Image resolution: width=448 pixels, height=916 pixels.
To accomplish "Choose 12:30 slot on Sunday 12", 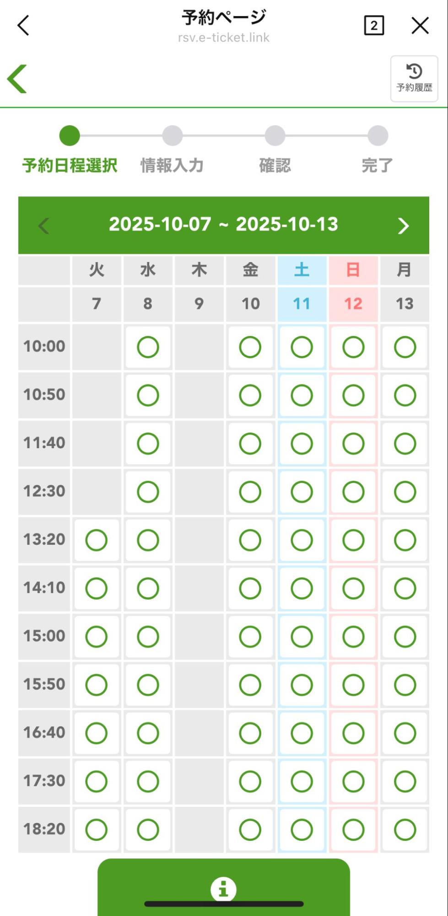I will click(x=353, y=492).
